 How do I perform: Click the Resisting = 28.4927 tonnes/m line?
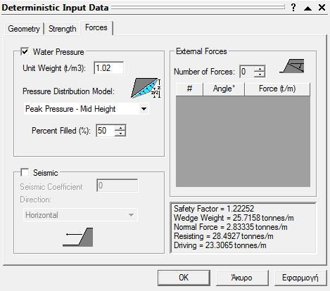point(224,236)
